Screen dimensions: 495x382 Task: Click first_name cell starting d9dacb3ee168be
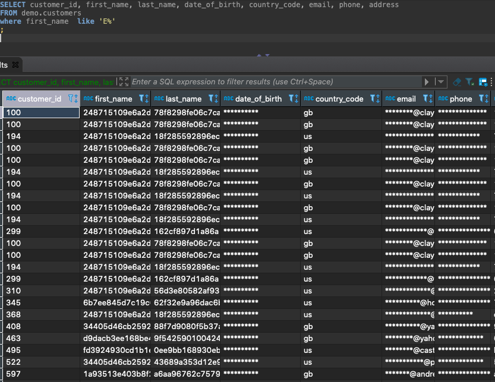[x=115, y=339]
